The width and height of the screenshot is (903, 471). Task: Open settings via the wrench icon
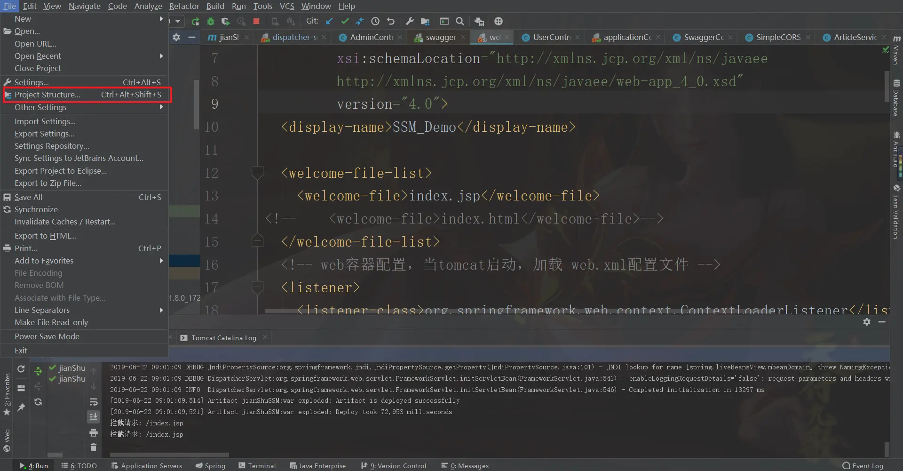tap(410, 21)
